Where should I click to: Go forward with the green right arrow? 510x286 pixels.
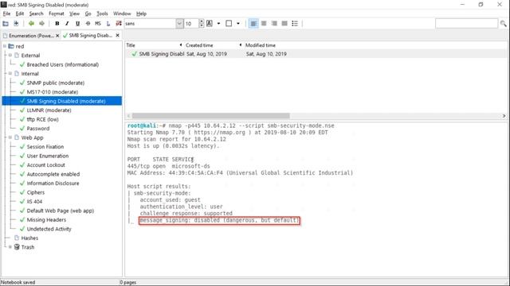41,23
